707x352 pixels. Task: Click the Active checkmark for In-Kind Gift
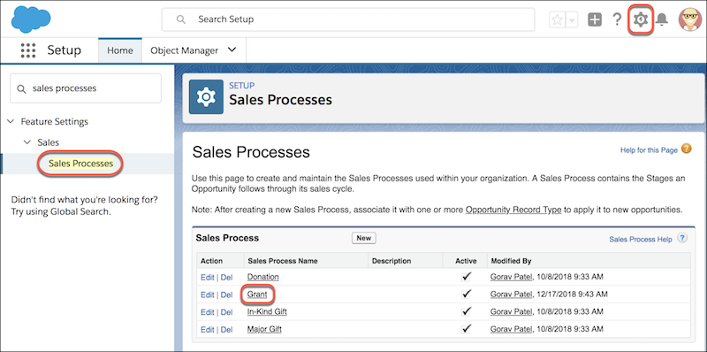pos(467,311)
